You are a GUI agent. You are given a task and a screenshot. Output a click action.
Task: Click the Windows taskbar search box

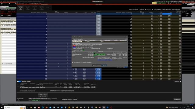15,107
